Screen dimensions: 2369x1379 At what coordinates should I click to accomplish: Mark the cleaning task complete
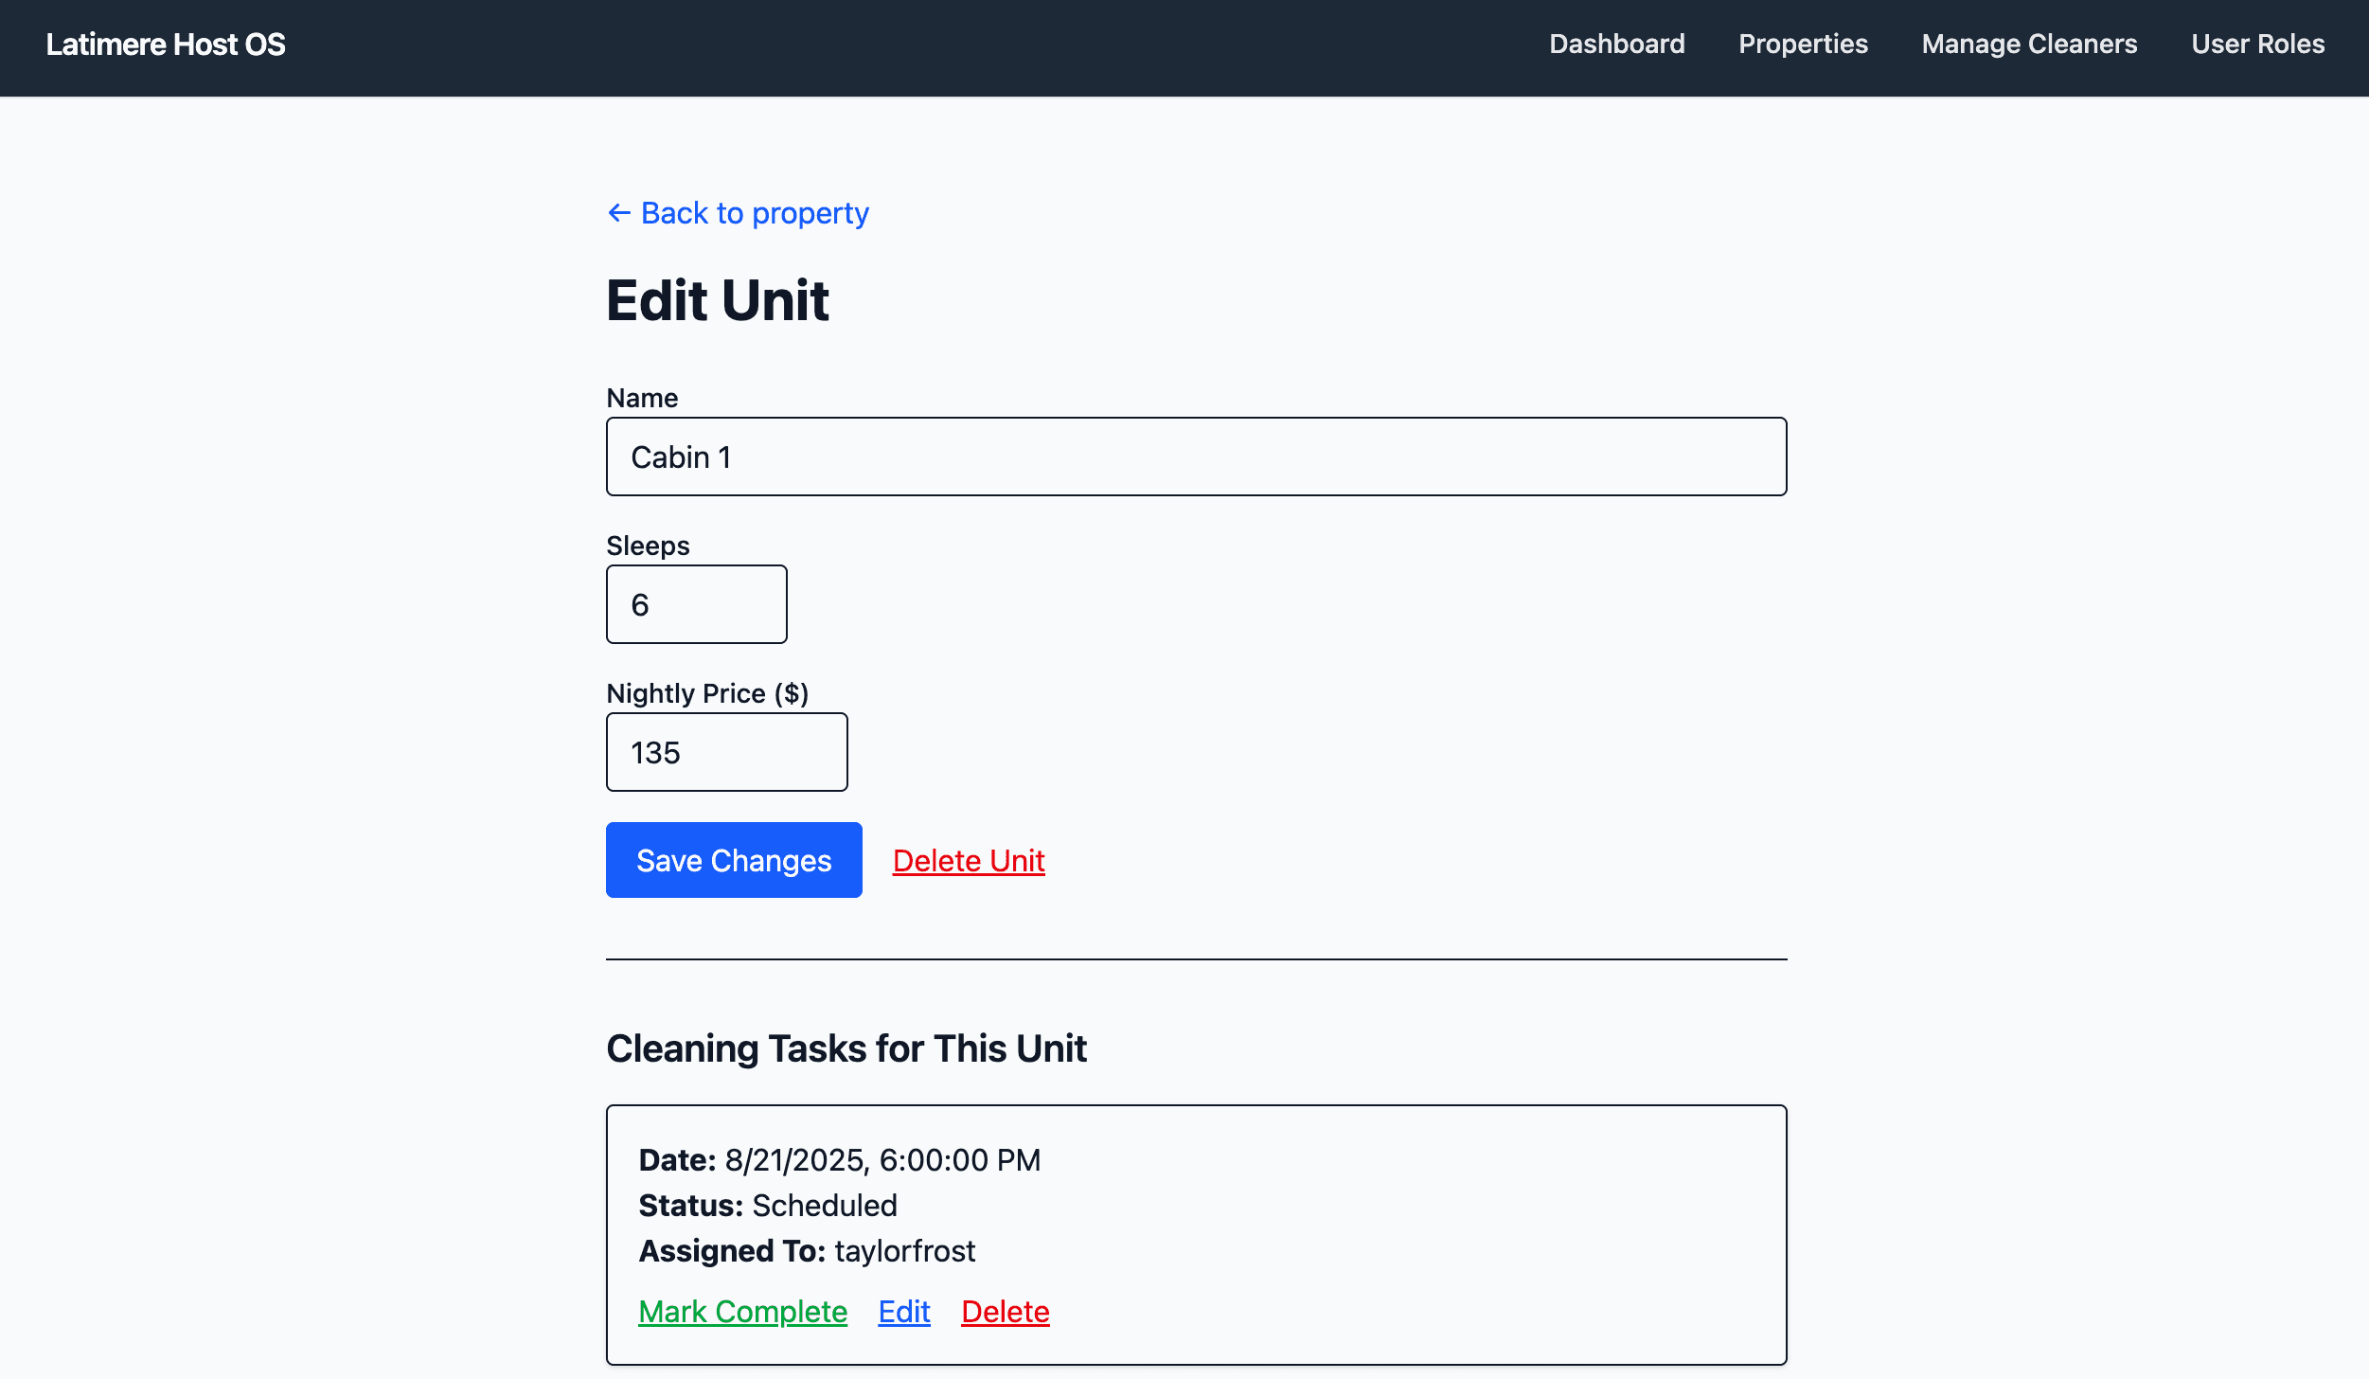[742, 1312]
